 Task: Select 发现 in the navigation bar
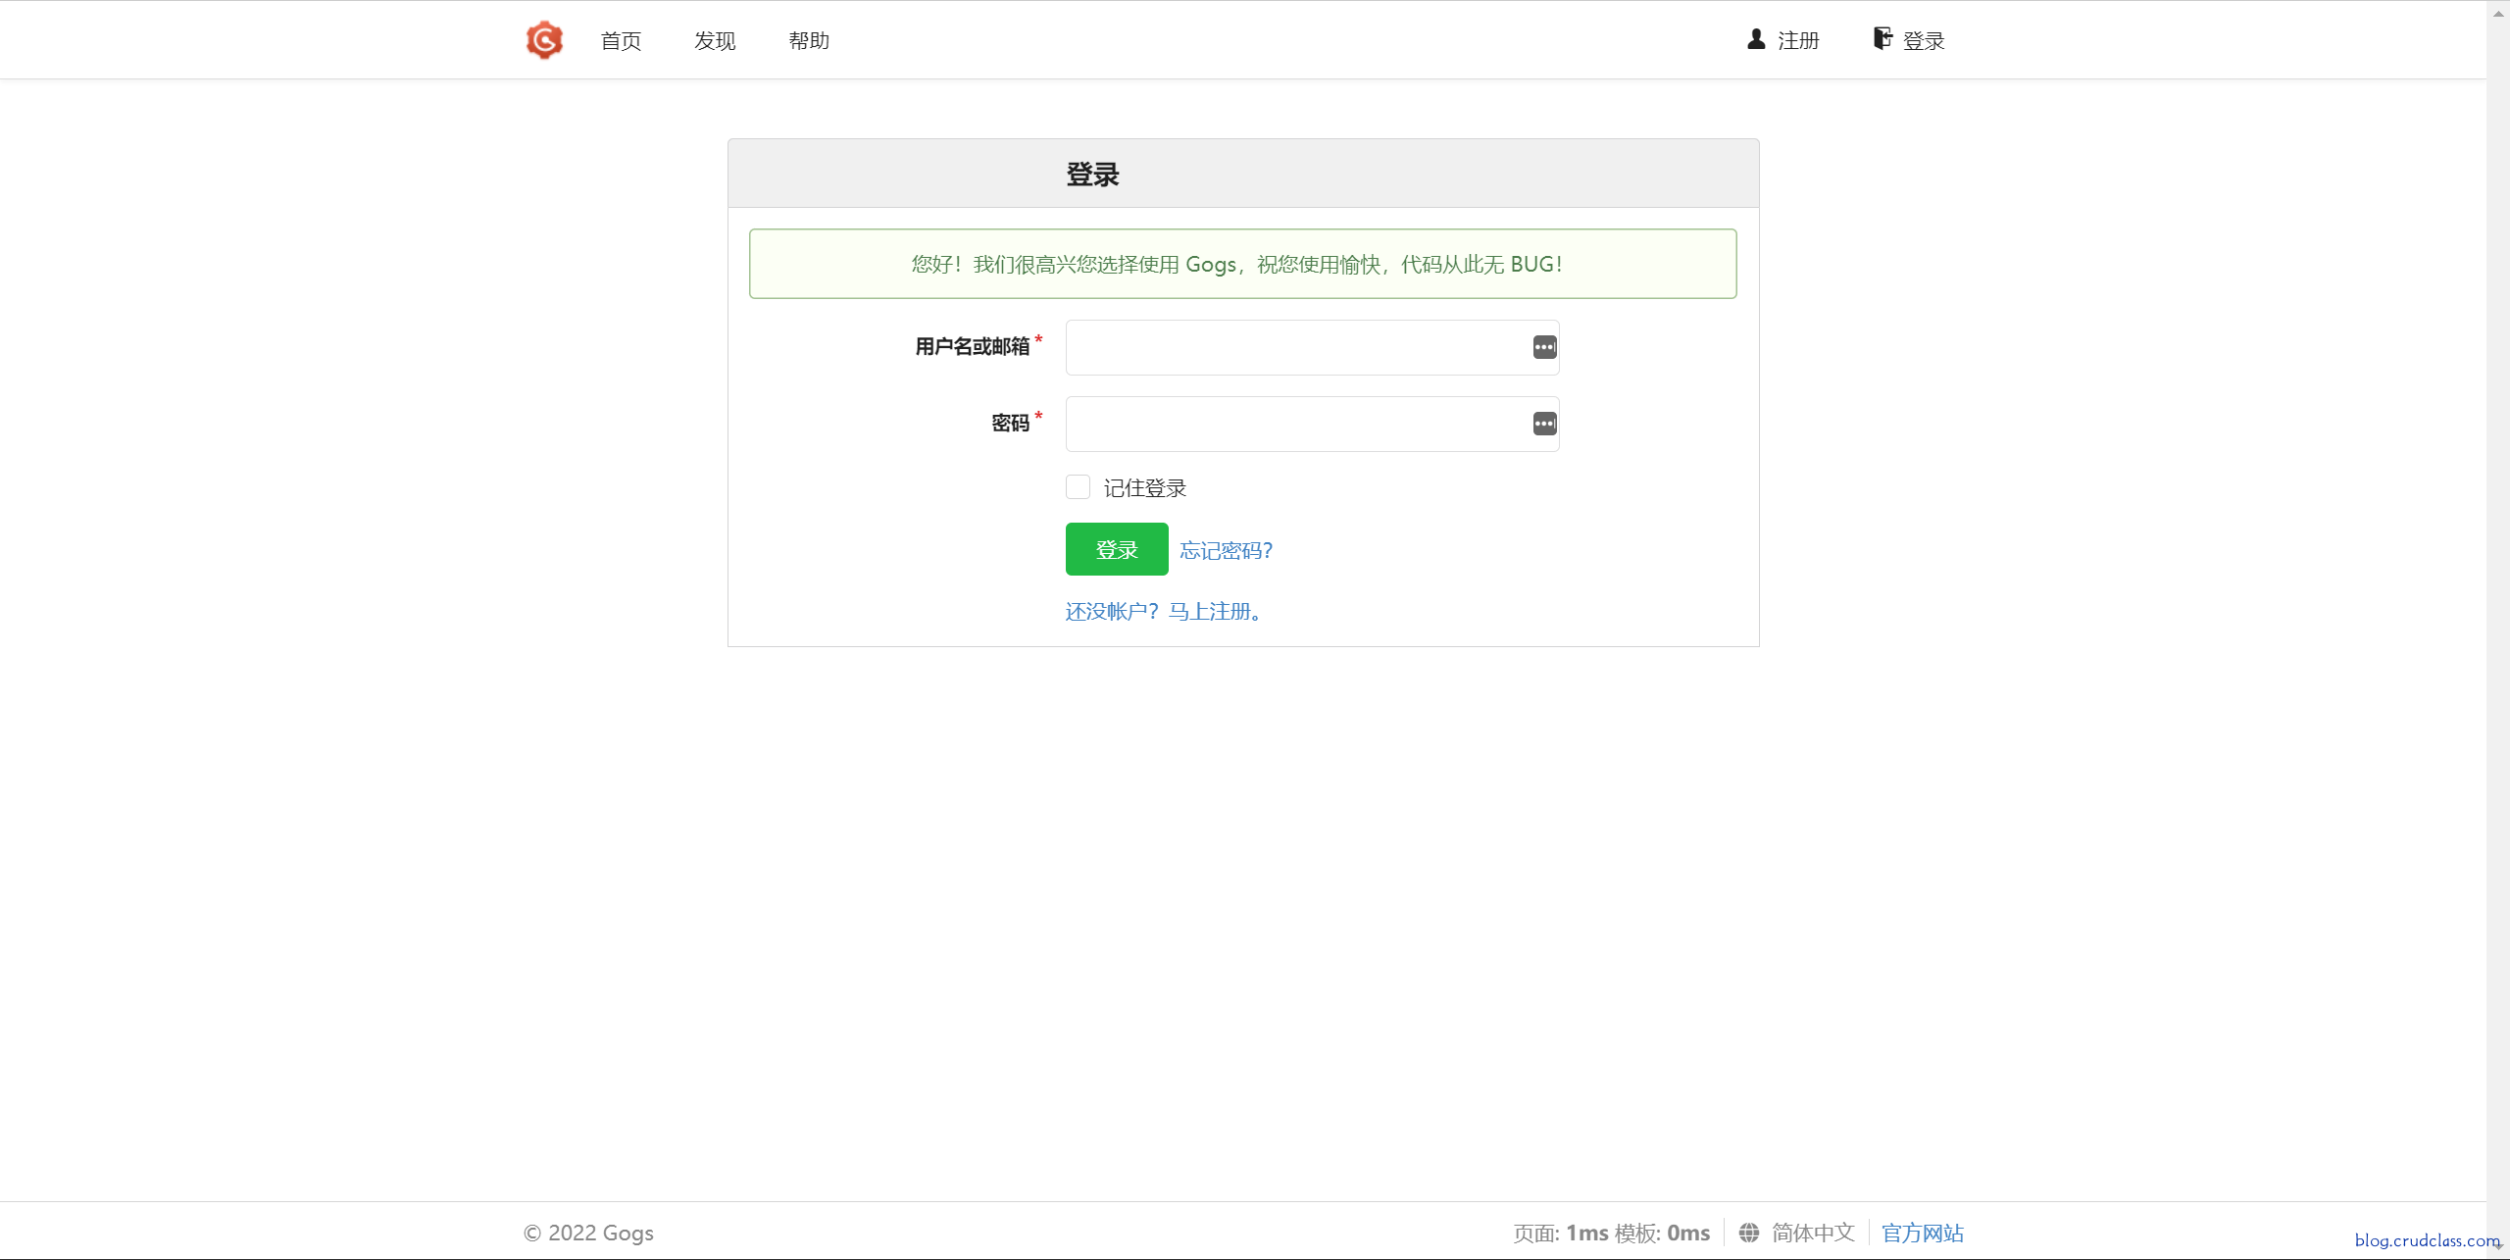[x=714, y=40]
